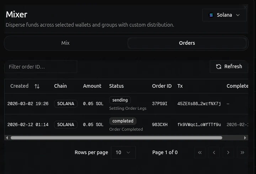Click the Created sort arrows icon
256x174 pixels.
tap(37, 86)
